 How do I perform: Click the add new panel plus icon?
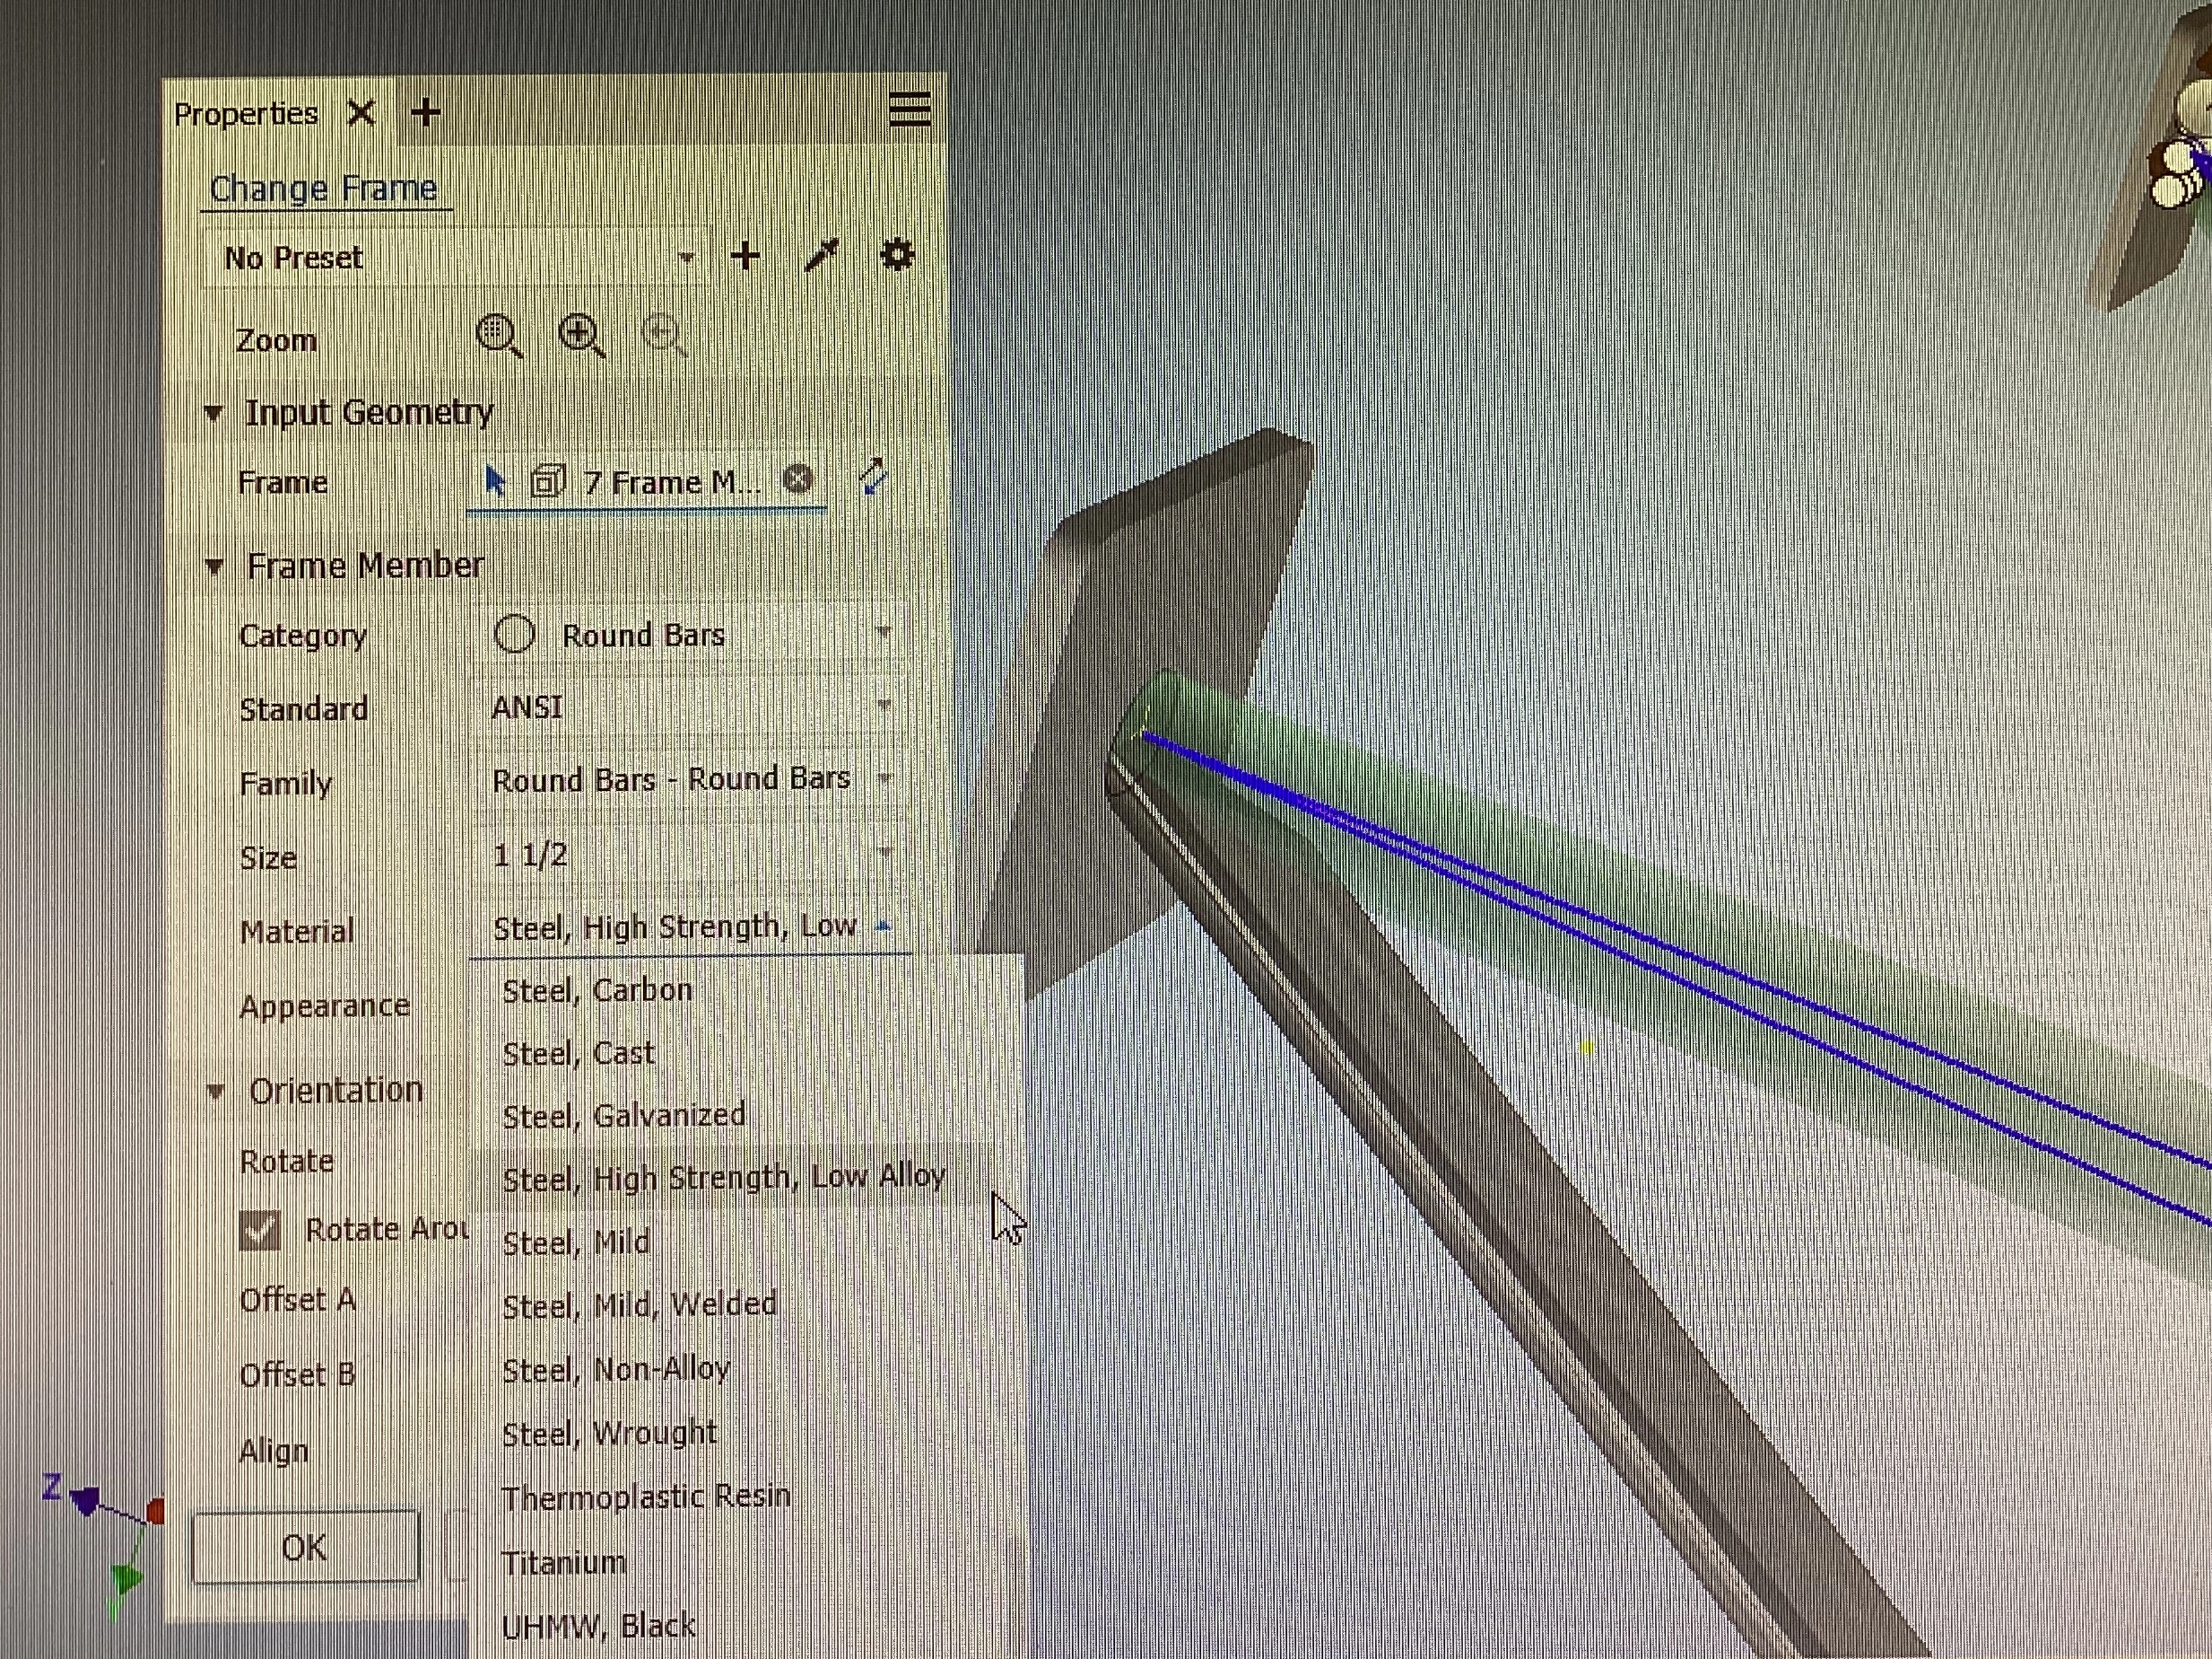[425, 112]
